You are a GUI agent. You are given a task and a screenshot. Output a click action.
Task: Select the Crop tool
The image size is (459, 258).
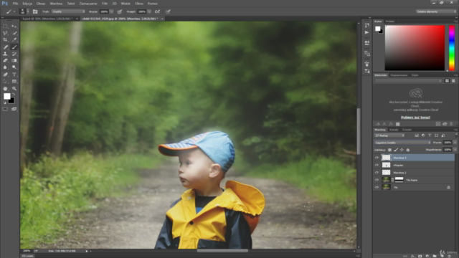coord(5,40)
